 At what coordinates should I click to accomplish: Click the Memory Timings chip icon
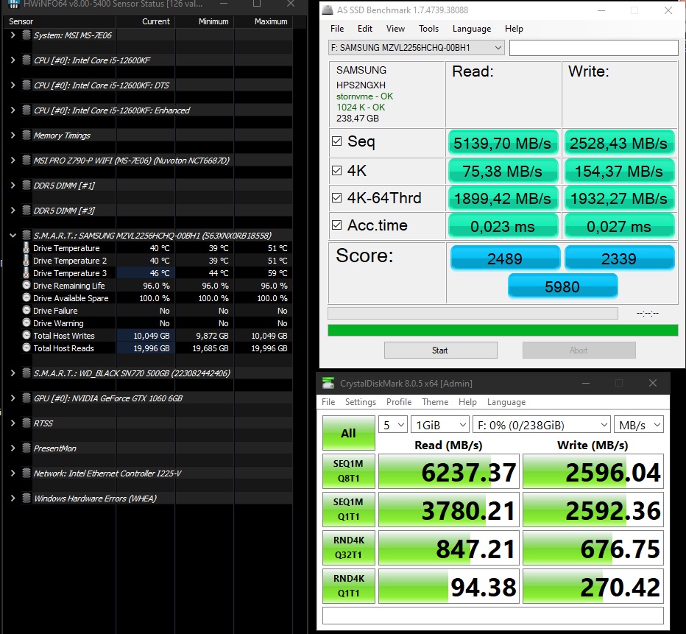click(x=26, y=135)
